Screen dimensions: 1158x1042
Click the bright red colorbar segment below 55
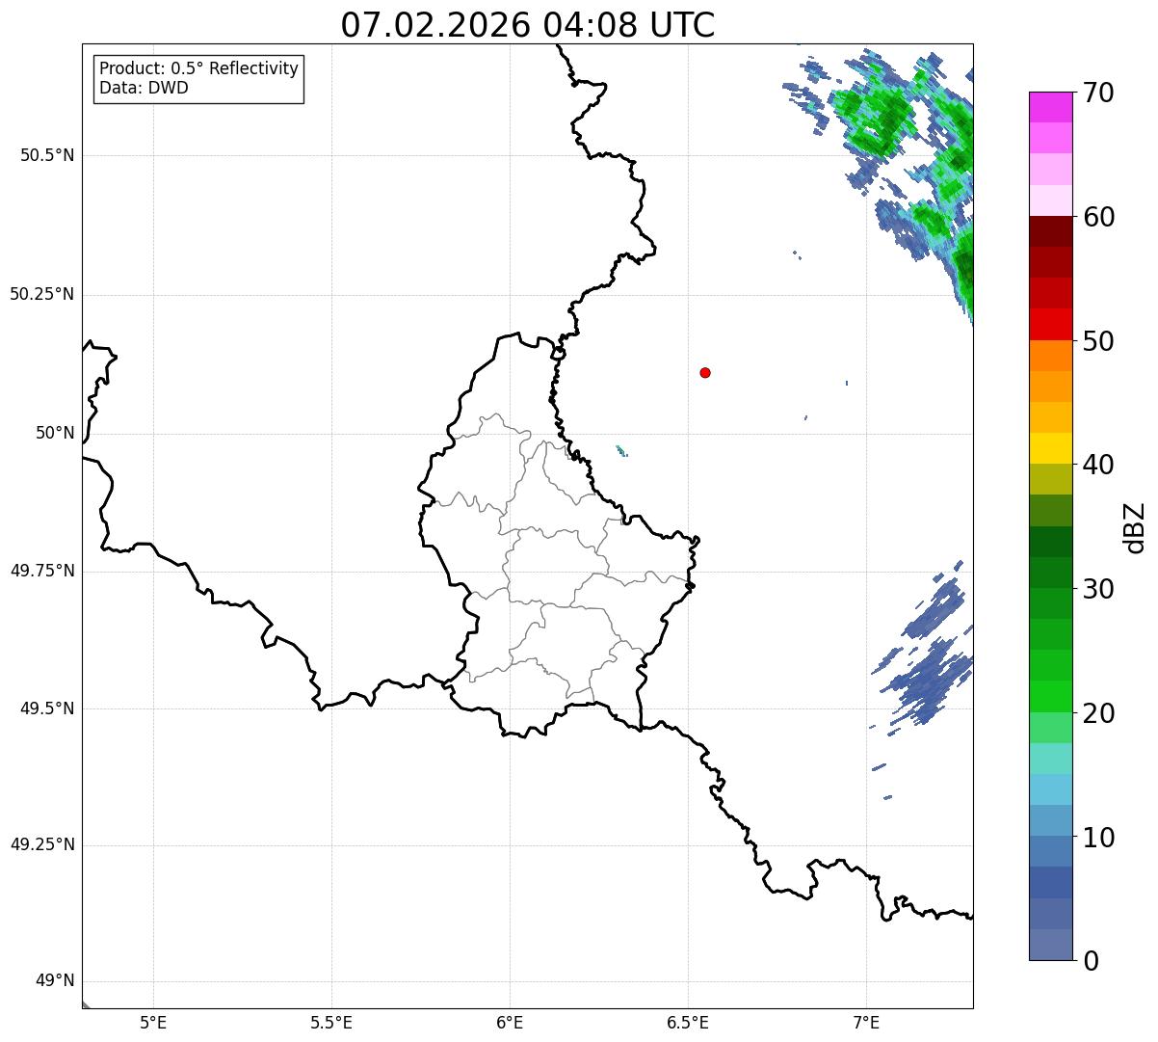click(1050, 324)
